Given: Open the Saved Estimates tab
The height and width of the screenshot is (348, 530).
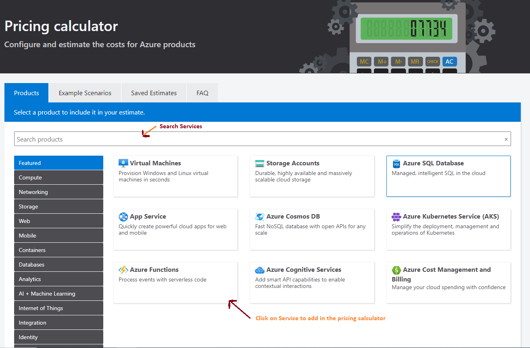Looking at the screenshot, I should pos(154,93).
